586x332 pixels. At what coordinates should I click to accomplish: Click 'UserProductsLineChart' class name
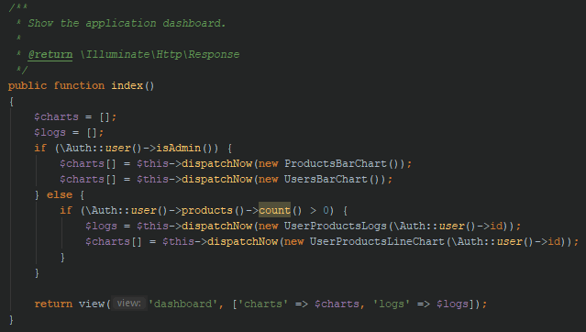(x=377, y=242)
